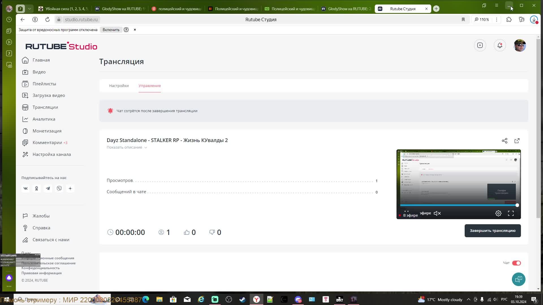The height and width of the screenshot is (305, 543).
Task: Open the Telegram social icon
Action: 48,188
